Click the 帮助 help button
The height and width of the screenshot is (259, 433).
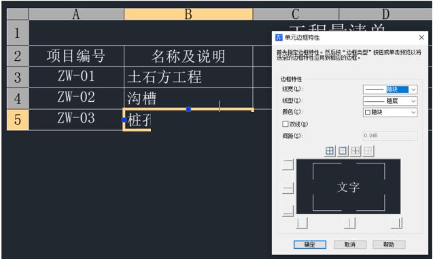[x=389, y=245]
